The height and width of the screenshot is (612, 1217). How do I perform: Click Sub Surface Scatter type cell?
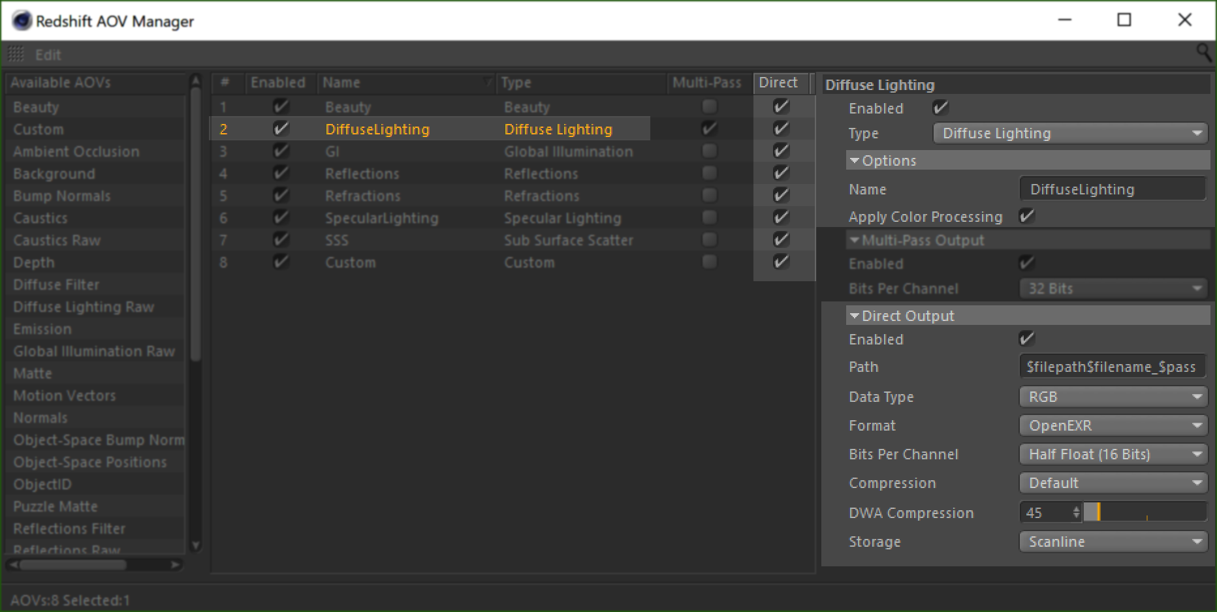click(569, 240)
